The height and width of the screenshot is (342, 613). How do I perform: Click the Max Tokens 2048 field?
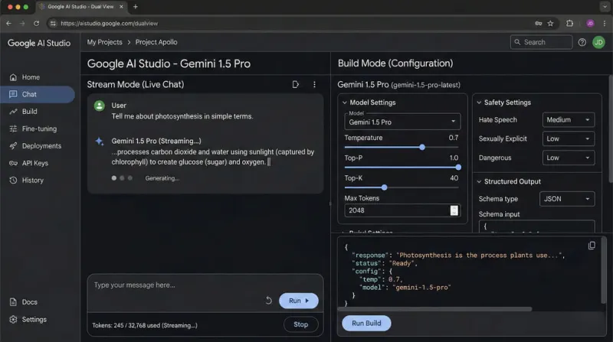402,210
